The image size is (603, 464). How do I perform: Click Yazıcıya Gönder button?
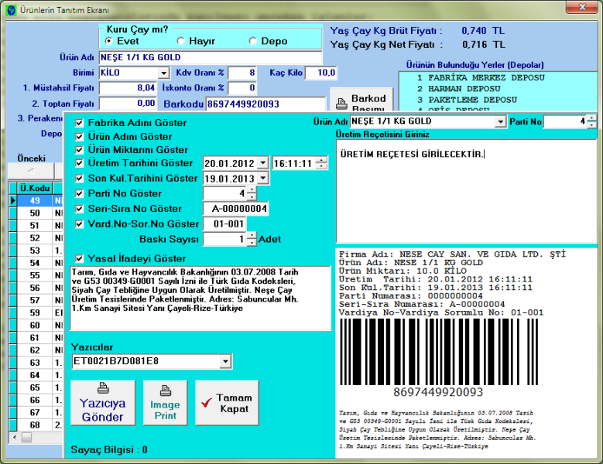pos(103,403)
